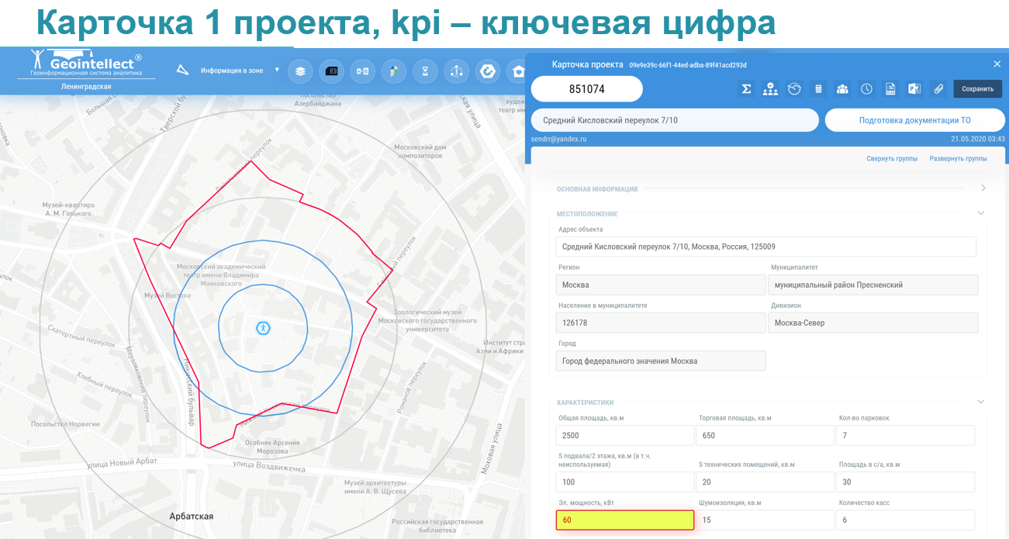The image size is (1009, 539).
Task: Expand the 'Основная информация' section
Action: coord(983,188)
